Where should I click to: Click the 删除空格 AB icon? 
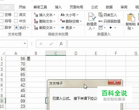click(x=63, y=21)
